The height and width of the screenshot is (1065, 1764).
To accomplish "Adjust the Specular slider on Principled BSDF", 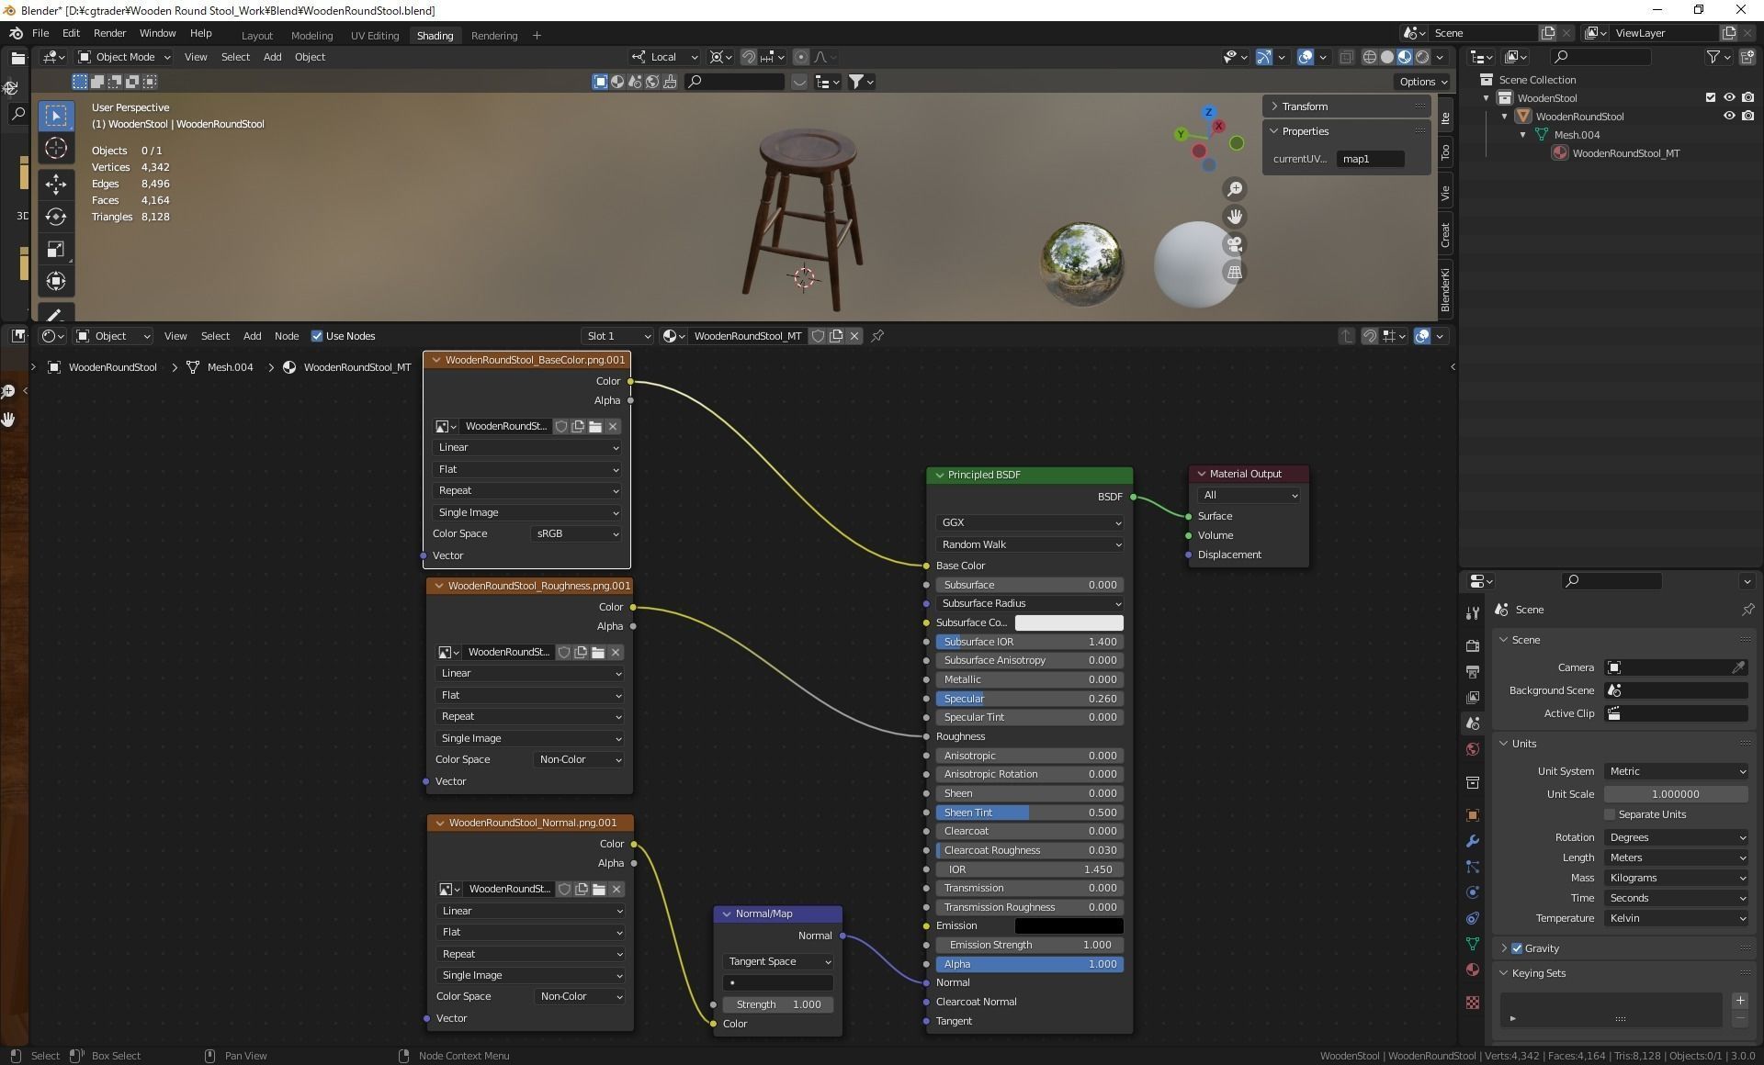I will pyautogui.click(x=1029, y=699).
